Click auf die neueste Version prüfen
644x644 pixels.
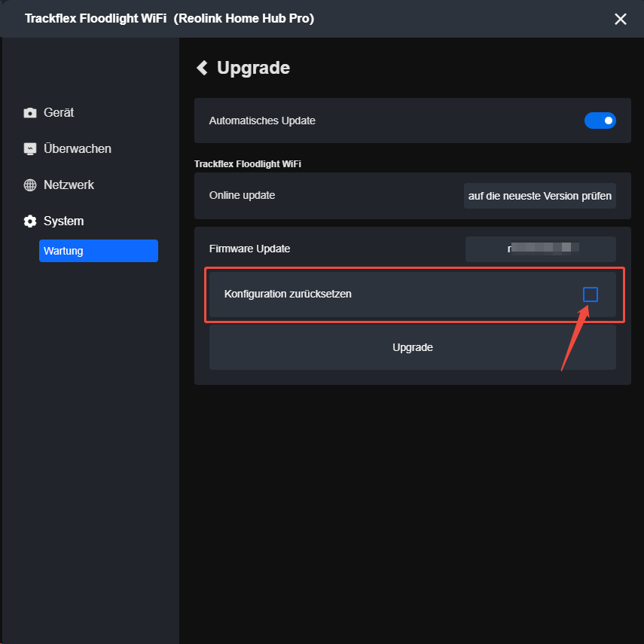click(x=539, y=196)
